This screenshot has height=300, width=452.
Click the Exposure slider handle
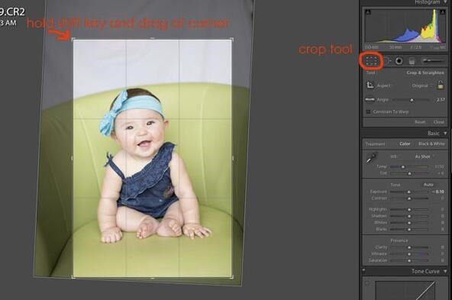(x=408, y=192)
